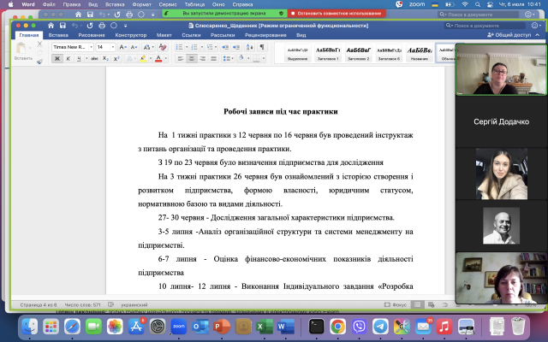Apply strikethrough formatting (abc)

click(x=94, y=59)
